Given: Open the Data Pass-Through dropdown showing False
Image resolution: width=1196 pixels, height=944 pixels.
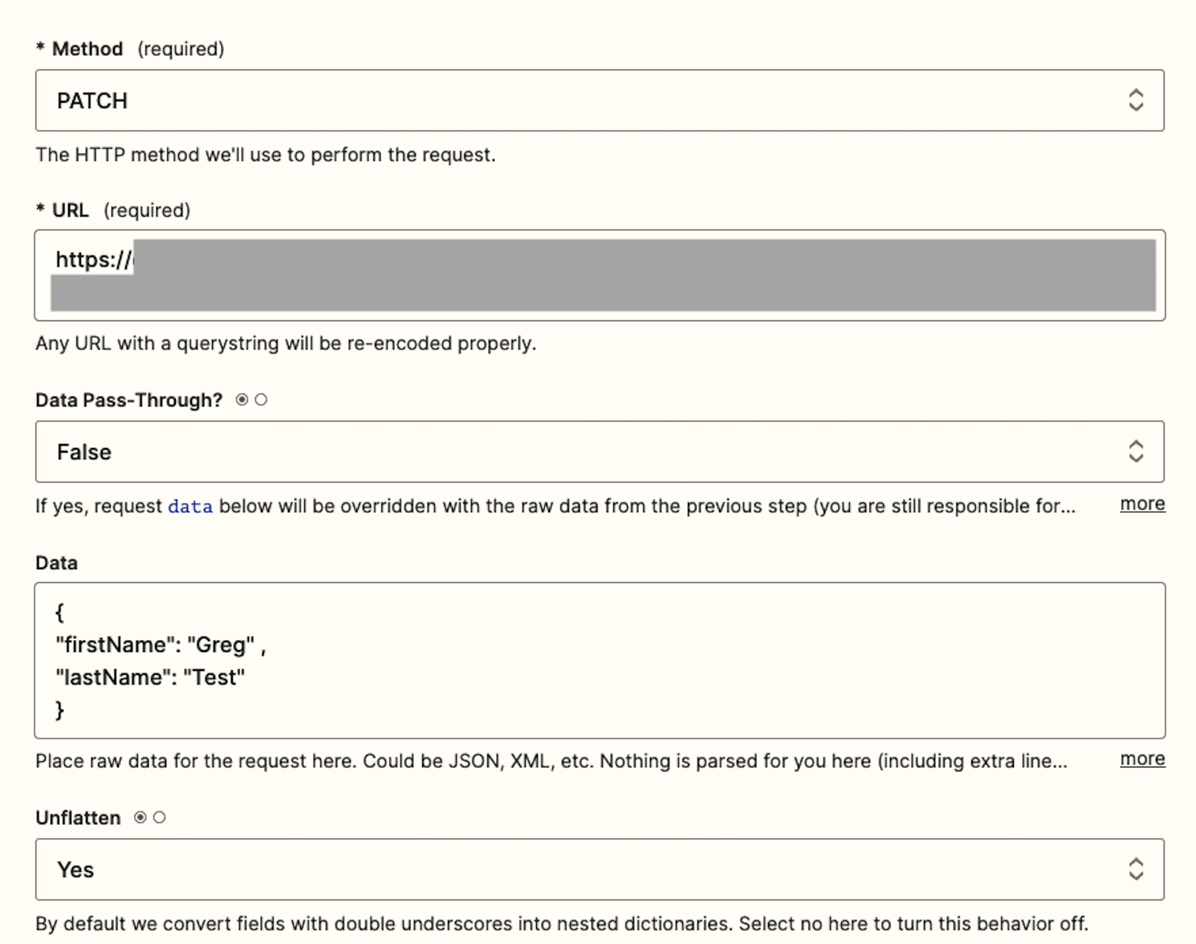Looking at the screenshot, I should [x=562, y=452].
